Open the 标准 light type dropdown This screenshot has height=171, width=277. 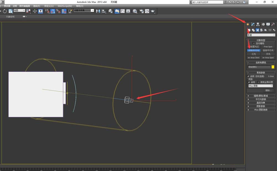[261, 35]
